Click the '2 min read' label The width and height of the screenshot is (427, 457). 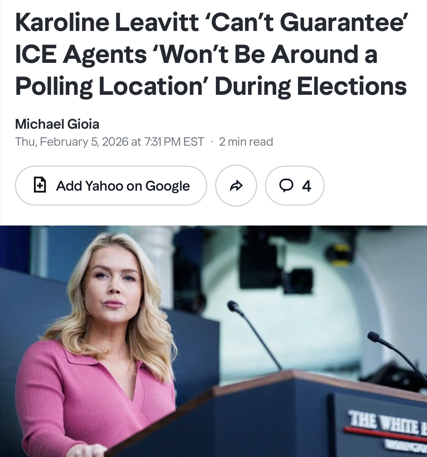pos(246,142)
